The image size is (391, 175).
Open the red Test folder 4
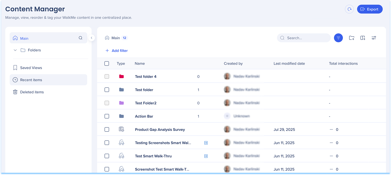(146, 76)
